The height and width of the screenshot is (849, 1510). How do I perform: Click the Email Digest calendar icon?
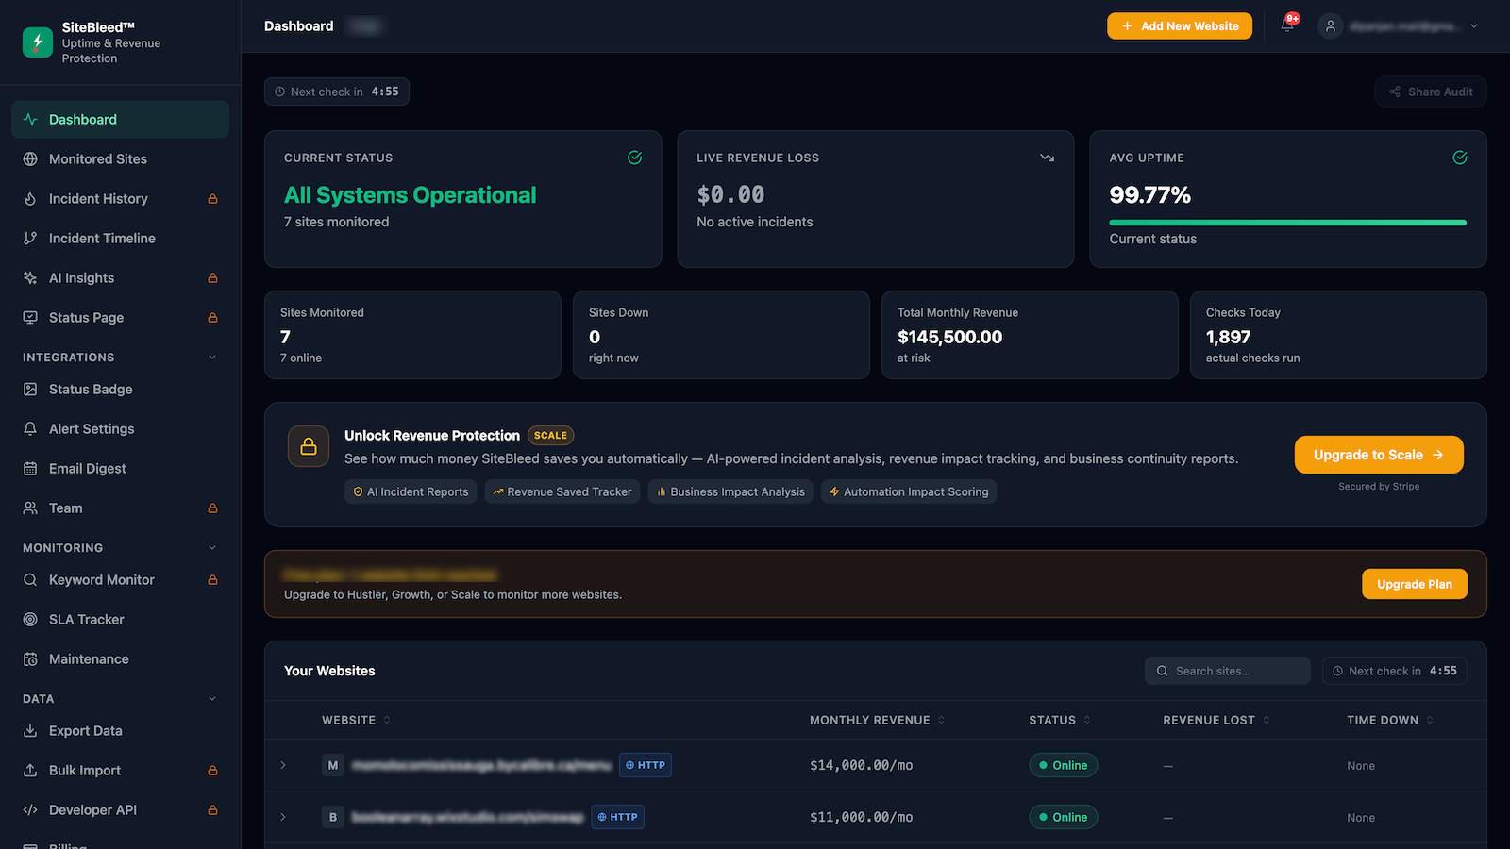pos(30,469)
